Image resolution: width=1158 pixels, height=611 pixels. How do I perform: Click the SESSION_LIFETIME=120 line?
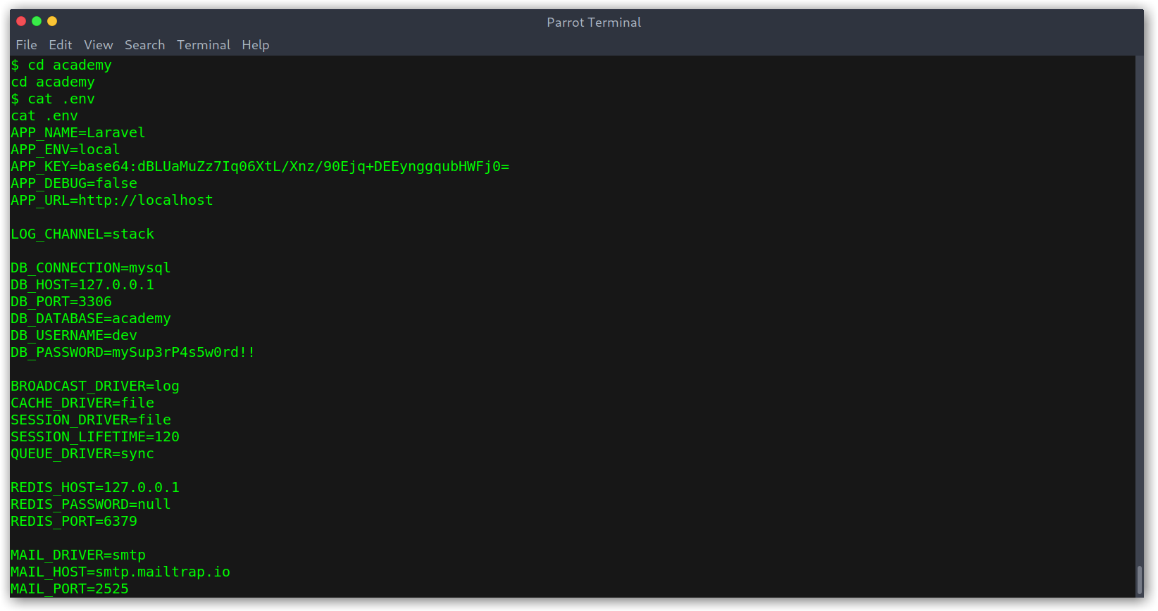(x=95, y=437)
